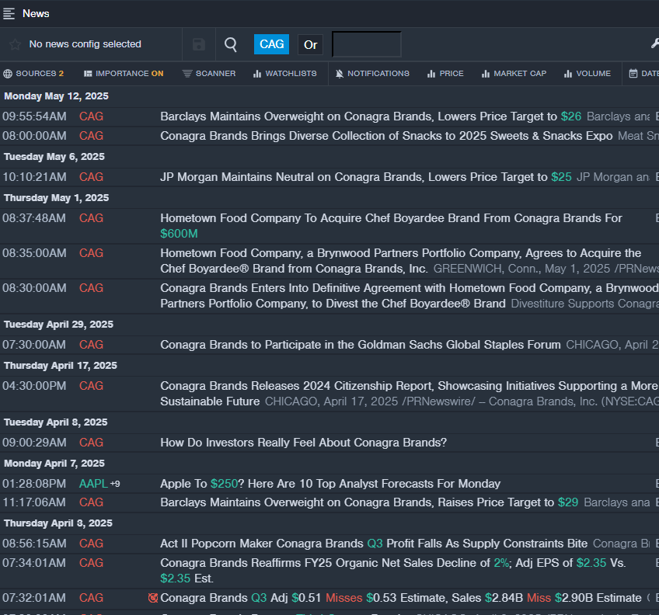Click the magnifier search icon
Image resolution: width=659 pixels, height=615 pixels.
tap(230, 44)
